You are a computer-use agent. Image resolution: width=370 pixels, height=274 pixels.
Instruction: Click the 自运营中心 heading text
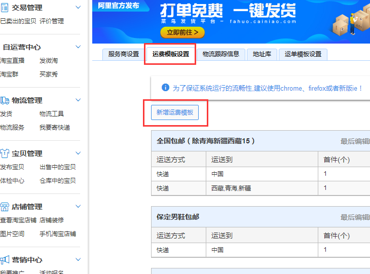point(22,47)
